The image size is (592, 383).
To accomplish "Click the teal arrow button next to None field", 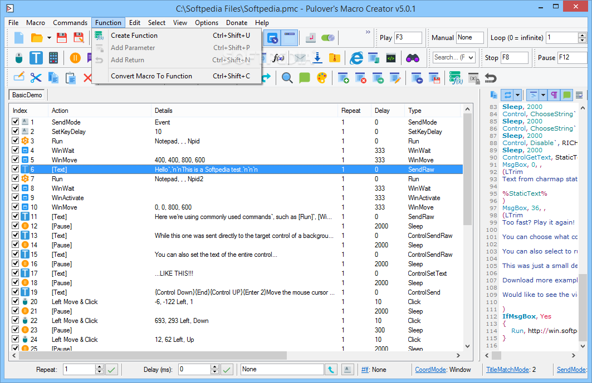I will [x=331, y=370].
